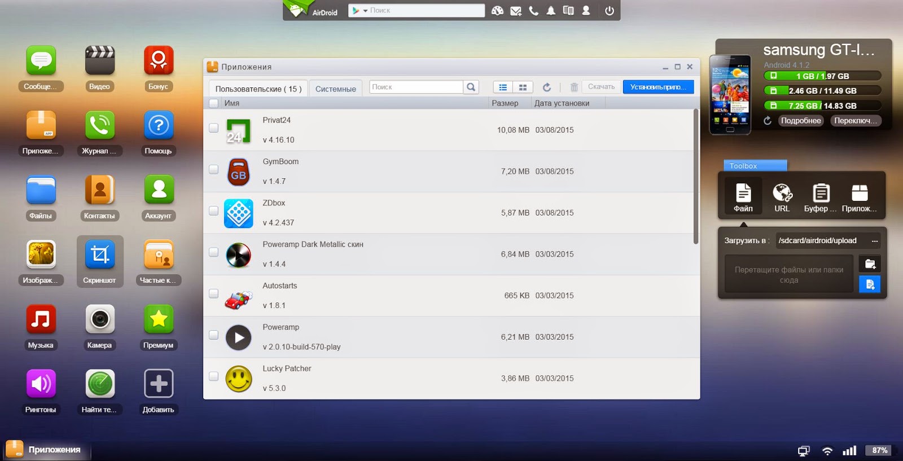The image size is (903, 461).
Task: Open the Музыка icon
Action: click(x=41, y=319)
